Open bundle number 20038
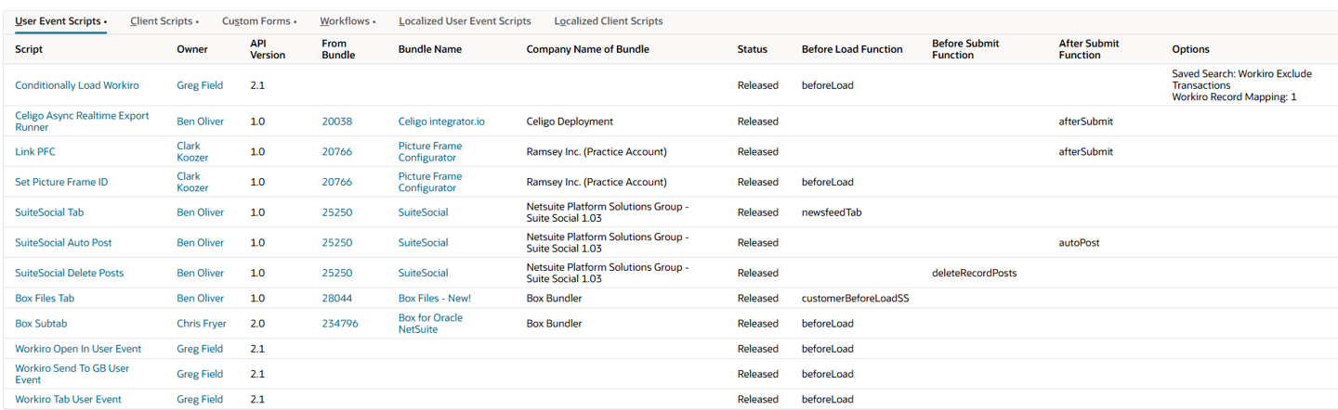The image size is (1338, 410). pyautogui.click(x=337, y=122)
